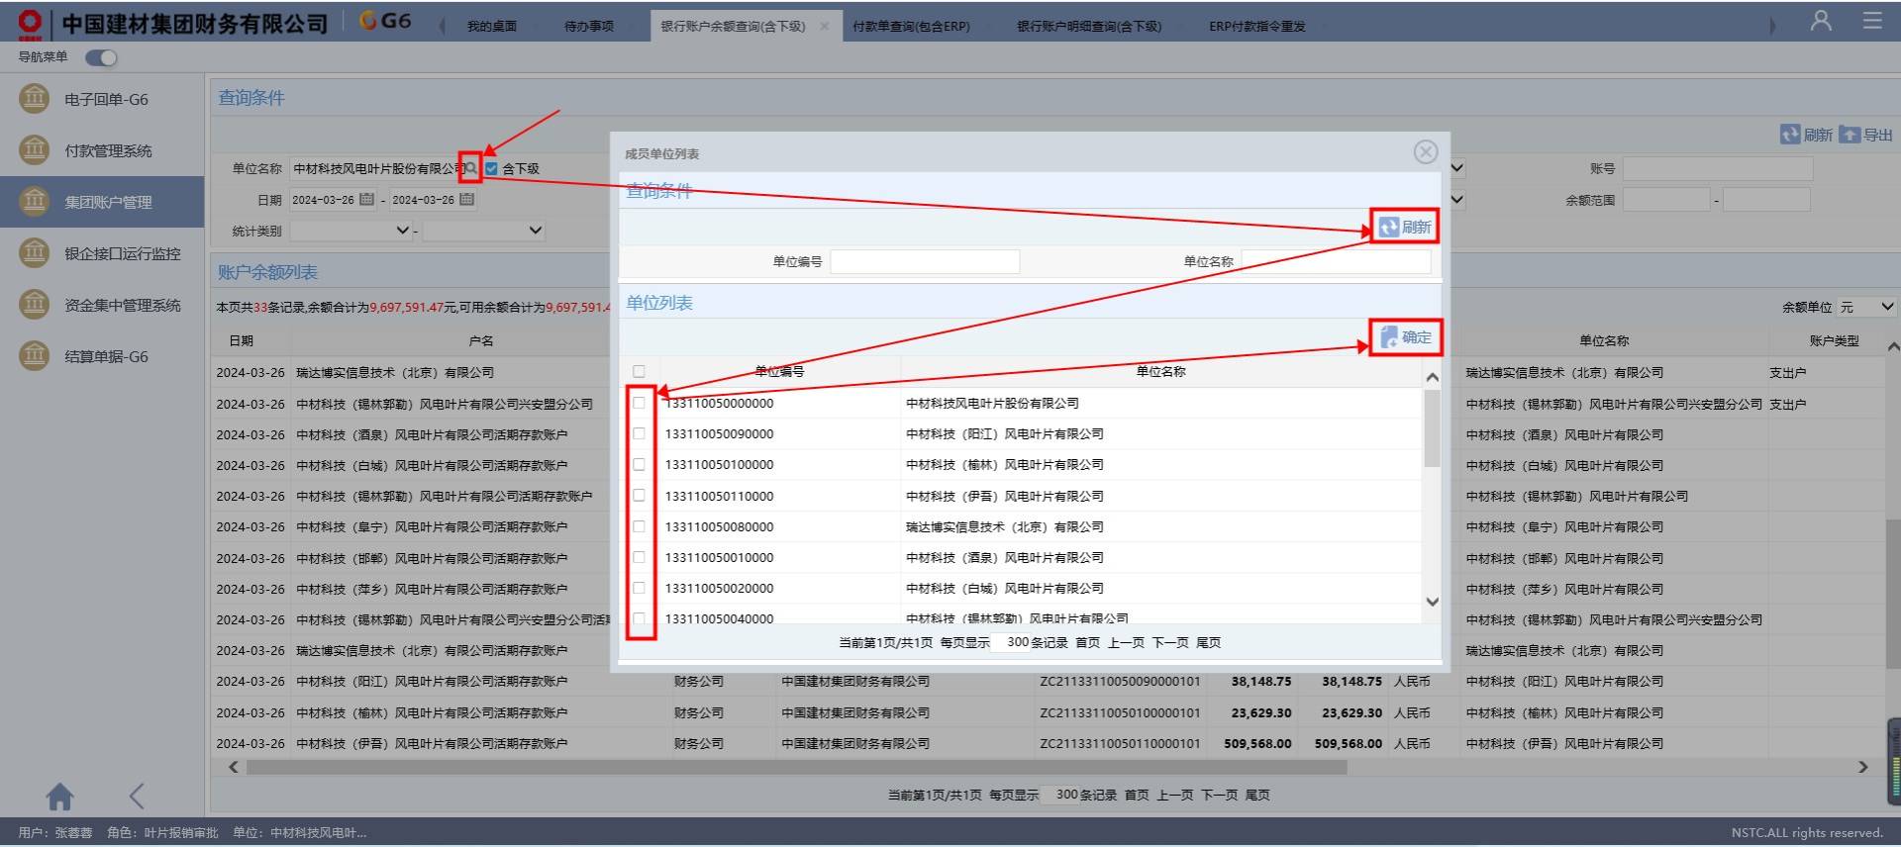This screenshot has height=847, width=1901.
Task: Switch to the ERP付款指令重发 tab
Action: point(1257,27)
